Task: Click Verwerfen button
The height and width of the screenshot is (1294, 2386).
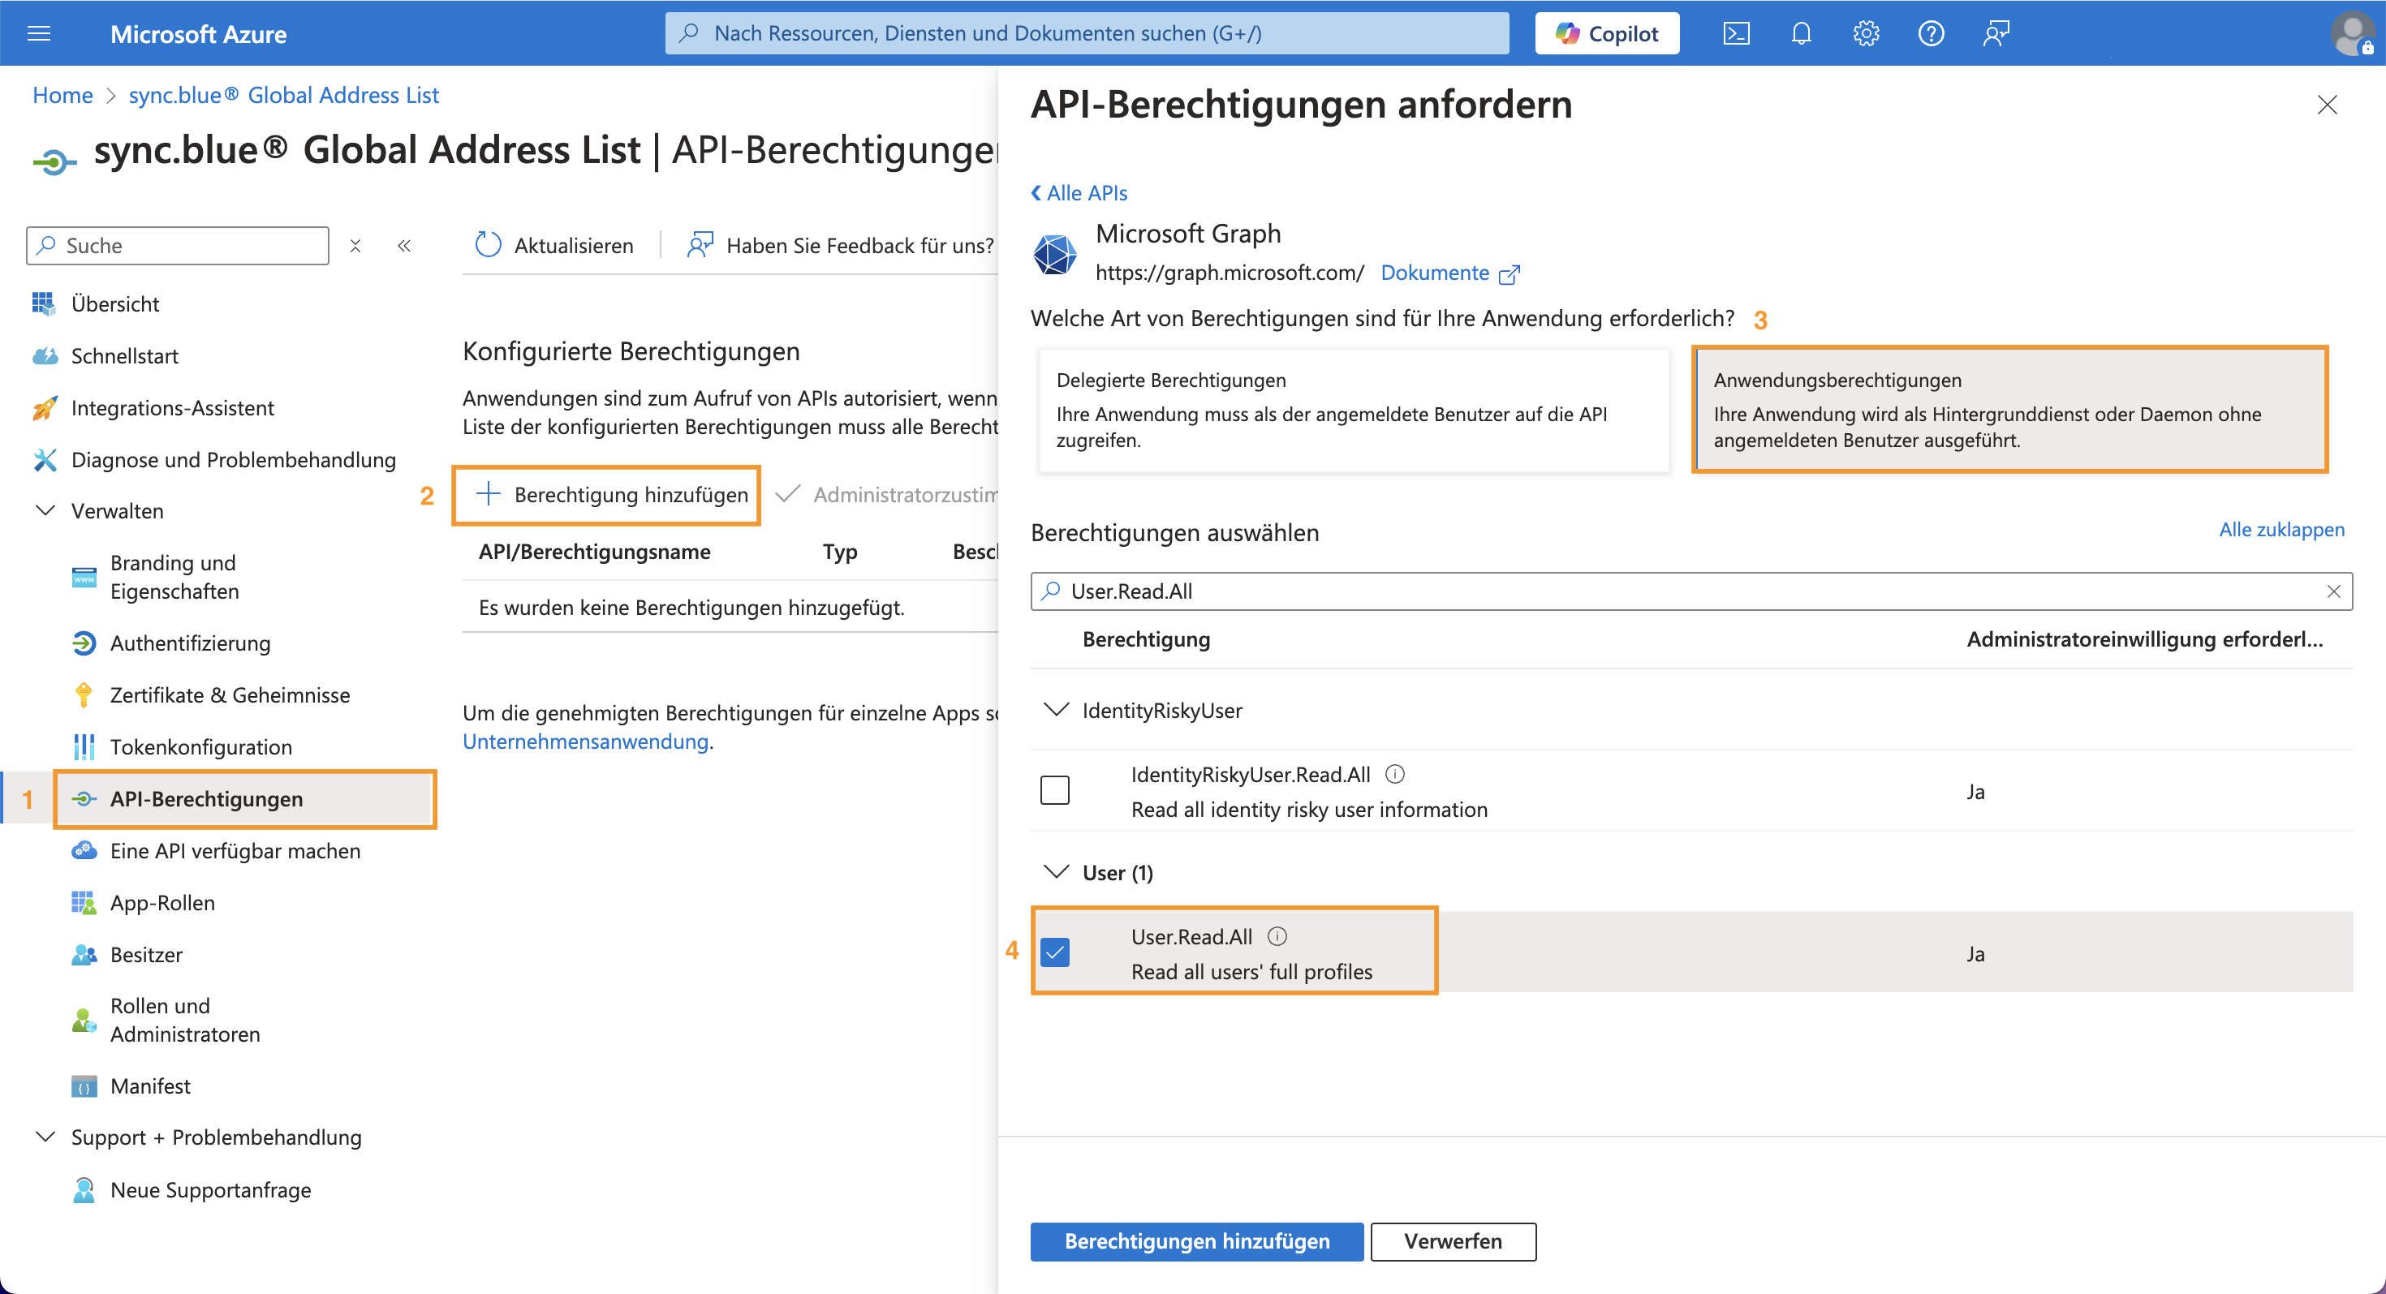Action: tap(1453, 1241)
